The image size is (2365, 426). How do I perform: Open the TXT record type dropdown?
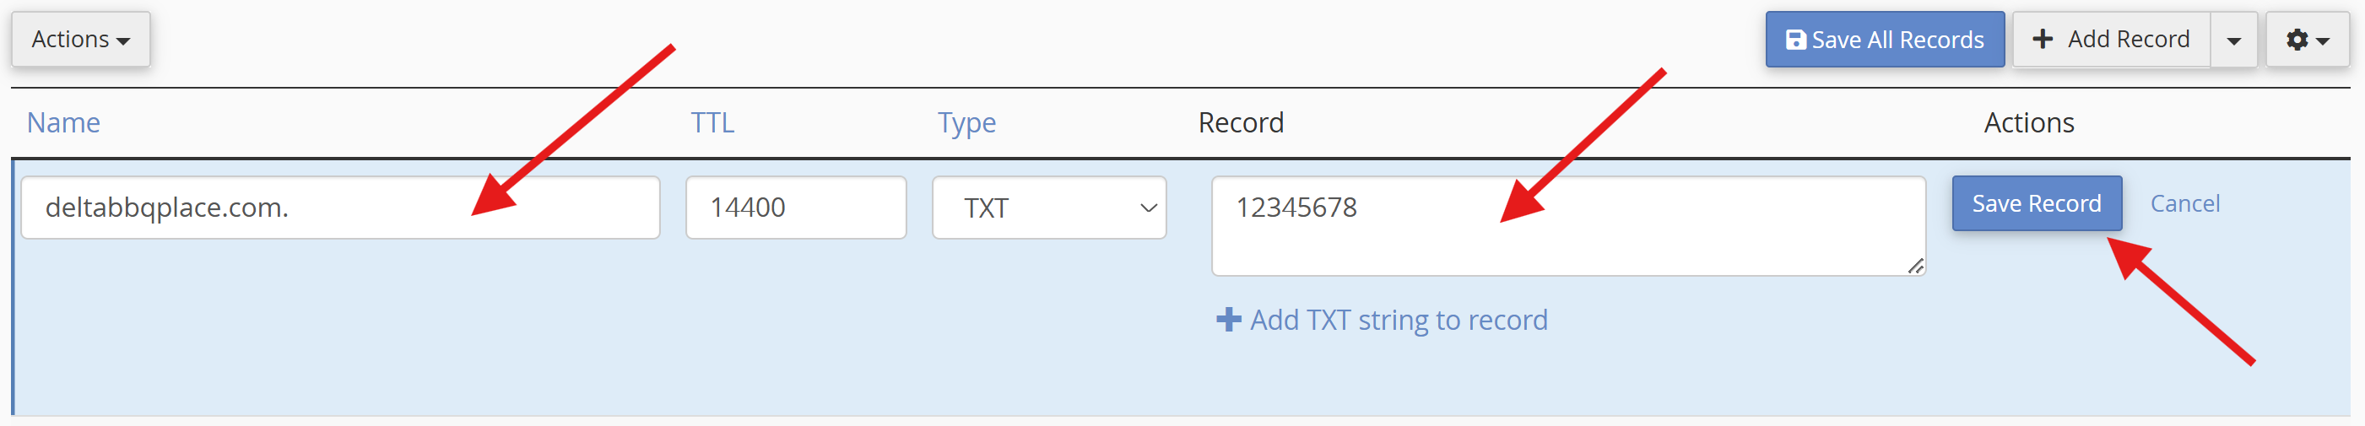coord(1048,208)
